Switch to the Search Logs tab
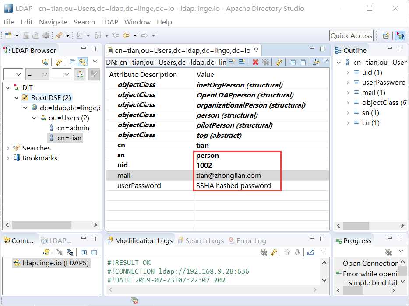 click(201, 240)
